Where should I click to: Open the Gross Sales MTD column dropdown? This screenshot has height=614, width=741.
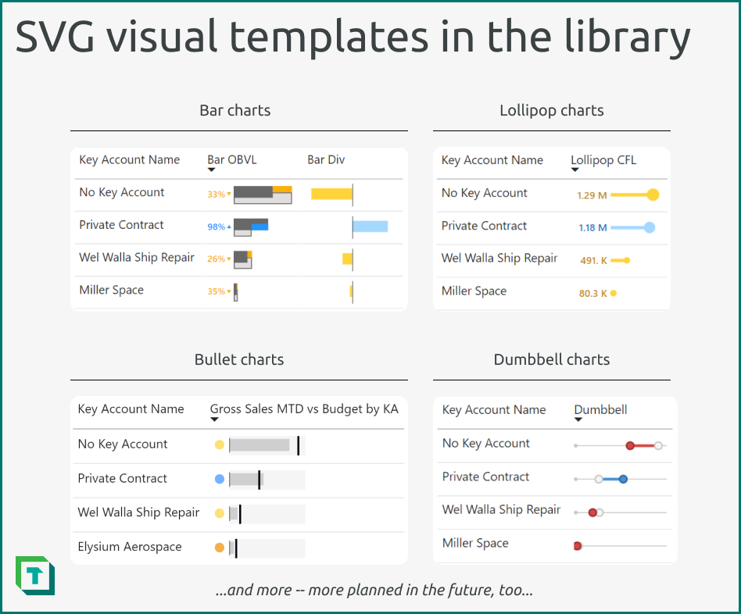[215, 419]
